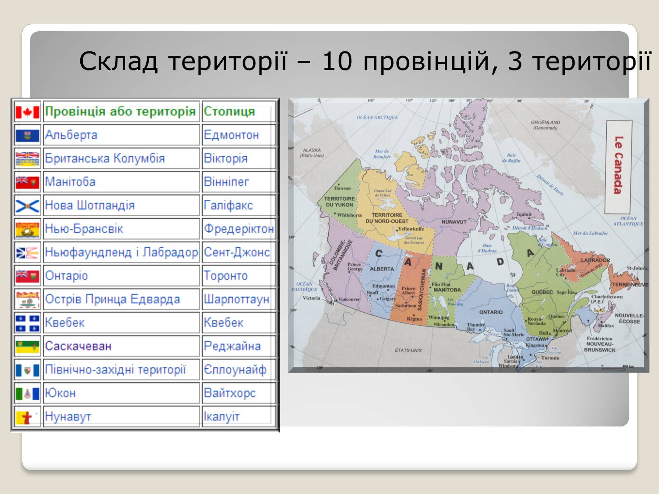Click the Ікалуїт capital cell
Image resolution: width=659 pixels, height=494 pixels.
(238, 417)
